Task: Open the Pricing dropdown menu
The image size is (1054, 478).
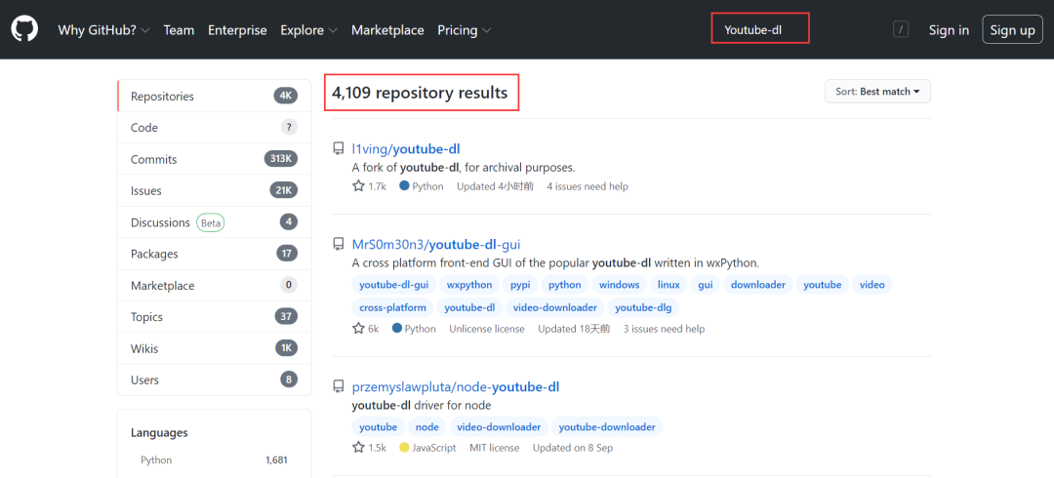Action: pyautogui.click(x=464, y=30)
